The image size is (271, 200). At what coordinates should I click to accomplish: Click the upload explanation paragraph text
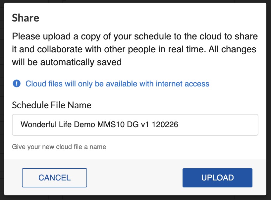[133, 49]
